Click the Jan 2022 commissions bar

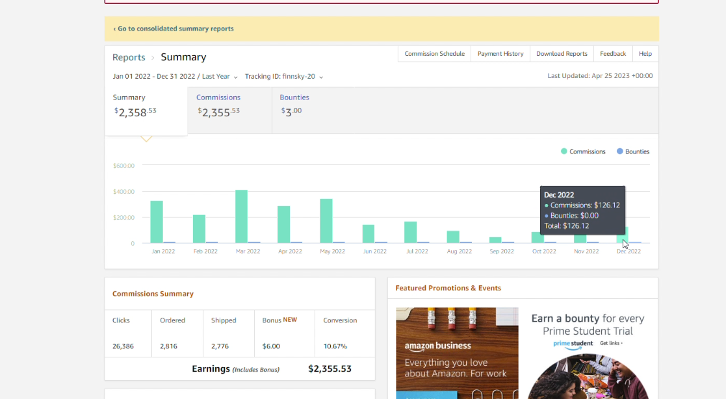157,222
